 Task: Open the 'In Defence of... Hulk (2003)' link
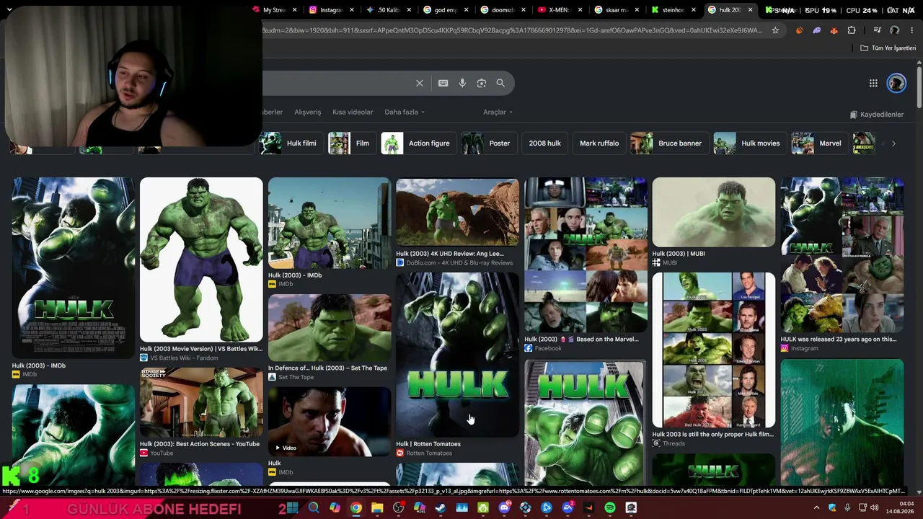tap(327, 368)
